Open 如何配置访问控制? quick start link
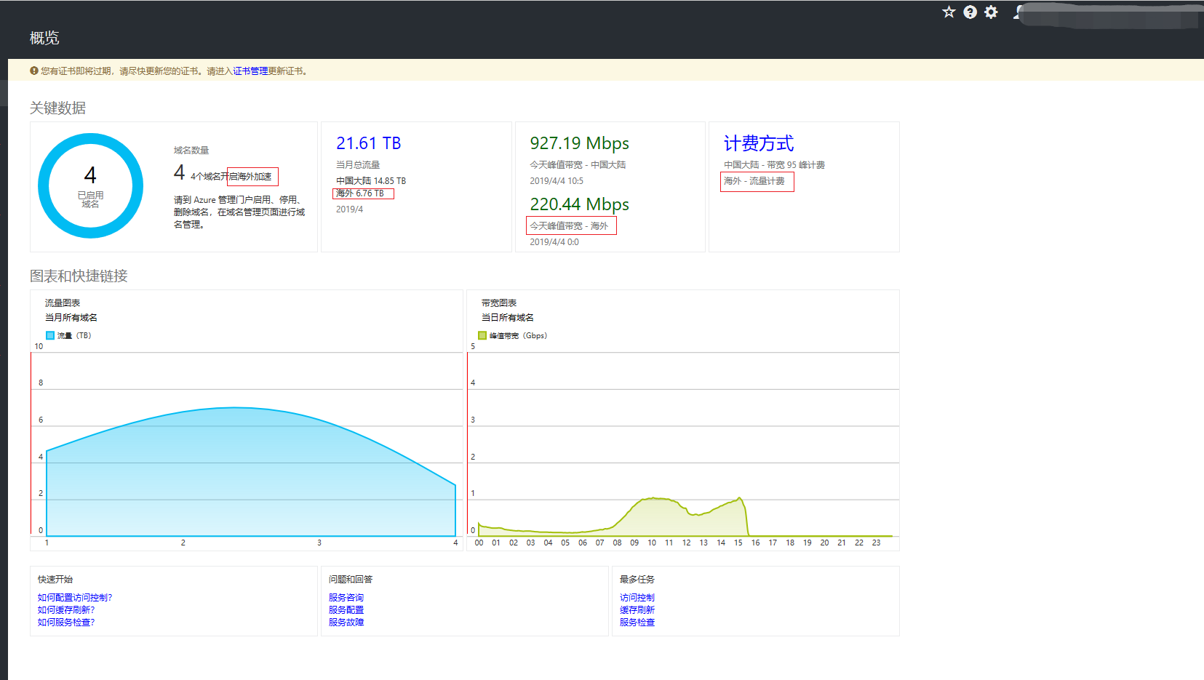The image size is (1204, 680). pos(75,597)
